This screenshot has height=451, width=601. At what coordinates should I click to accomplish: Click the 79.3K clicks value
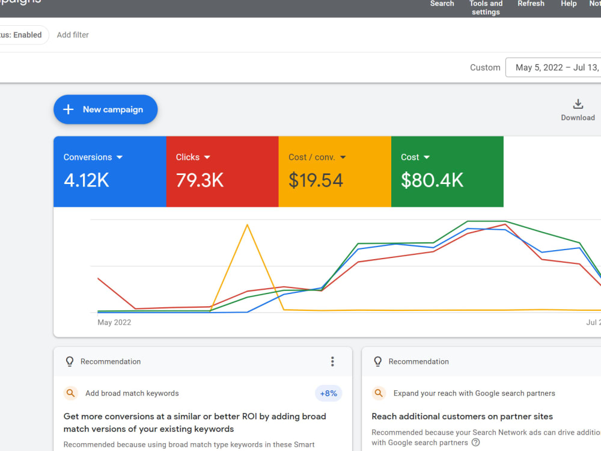(x=200, y=180)
